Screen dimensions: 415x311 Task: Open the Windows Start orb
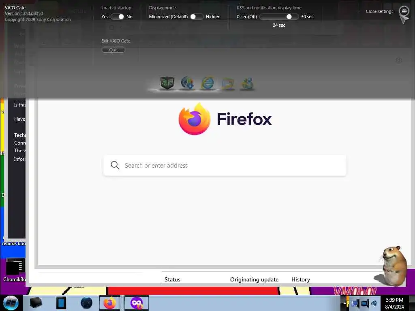11,303
